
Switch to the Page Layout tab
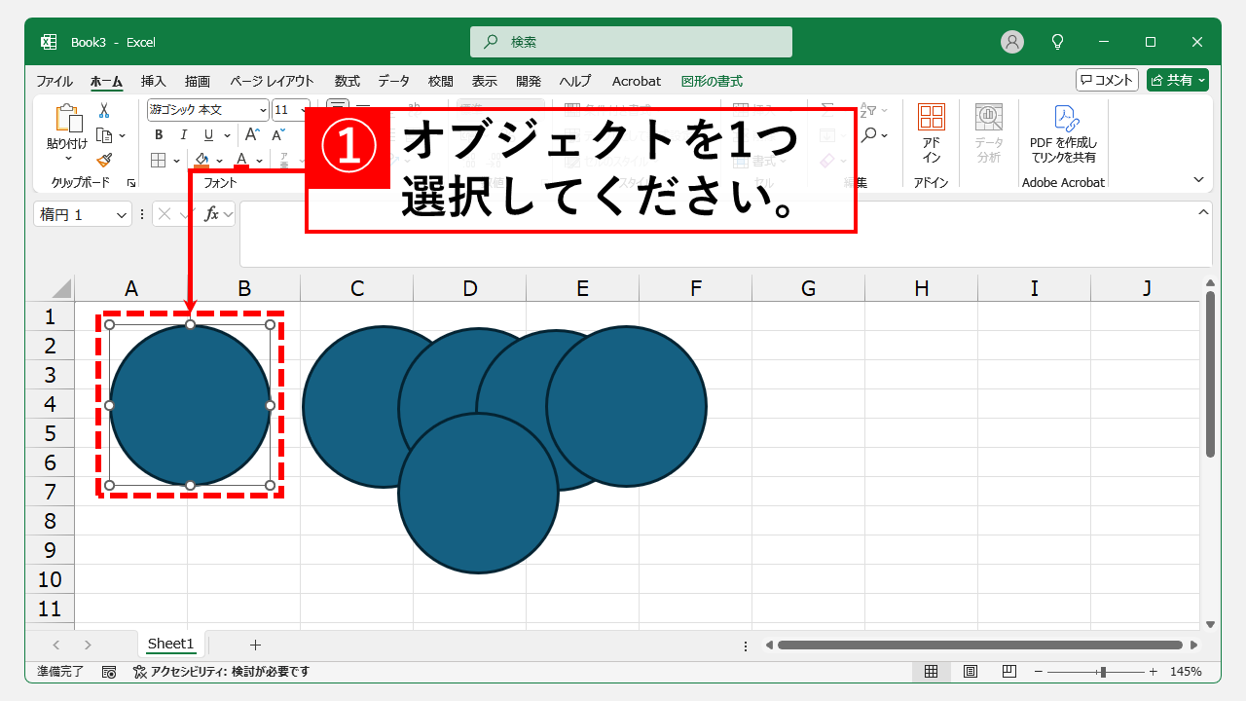(272, 81)
